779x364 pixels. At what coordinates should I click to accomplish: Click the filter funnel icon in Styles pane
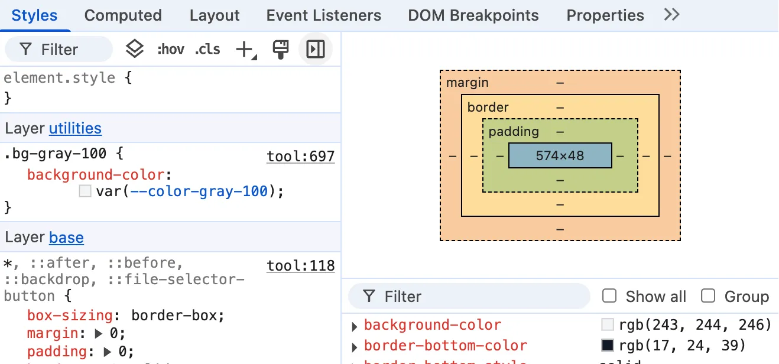(x=26, y=49)
